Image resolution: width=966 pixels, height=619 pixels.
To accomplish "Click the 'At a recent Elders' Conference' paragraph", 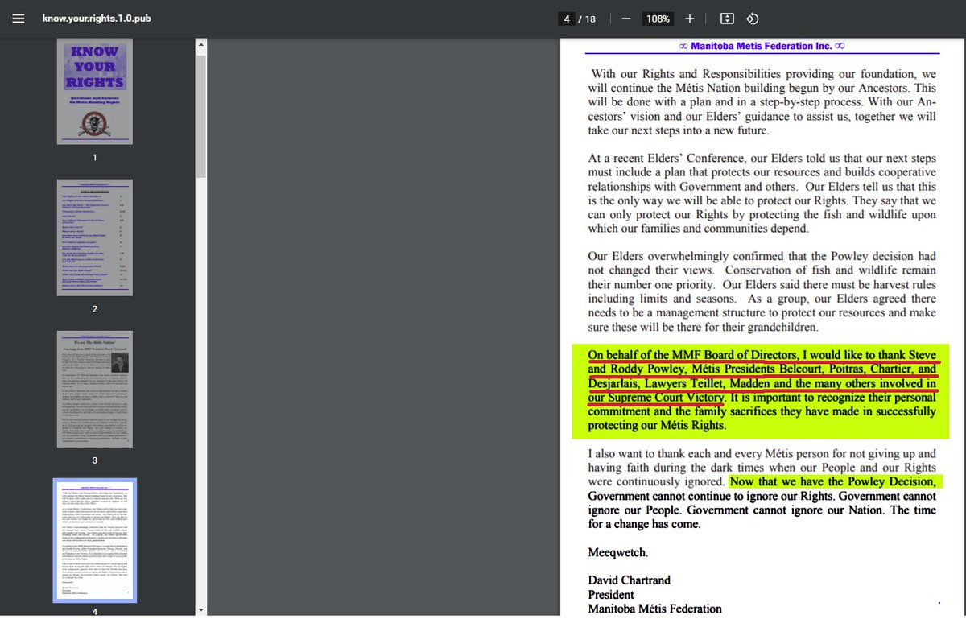I will coord(762,194).
